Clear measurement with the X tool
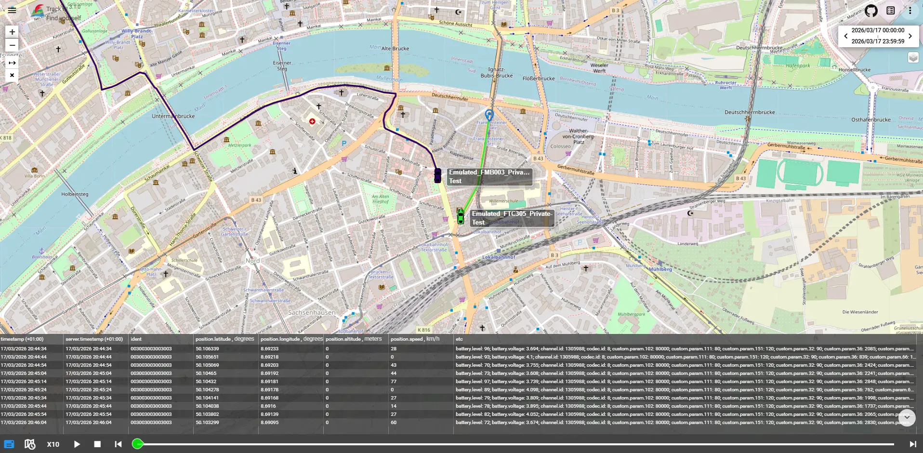The height and width of the screenshot is (453, 923). click(12, 75)
